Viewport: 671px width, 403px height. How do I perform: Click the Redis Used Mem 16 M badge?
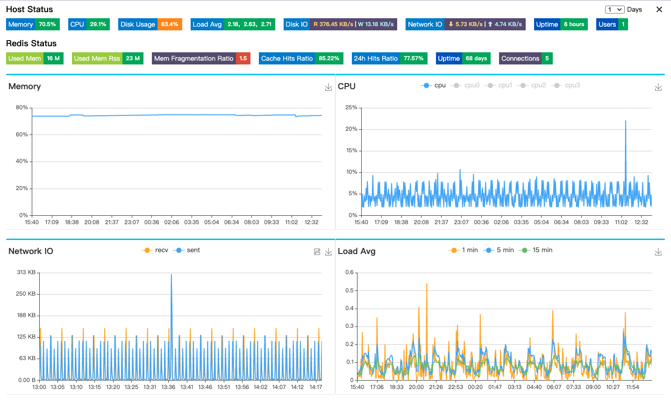[x=35, y=58]
